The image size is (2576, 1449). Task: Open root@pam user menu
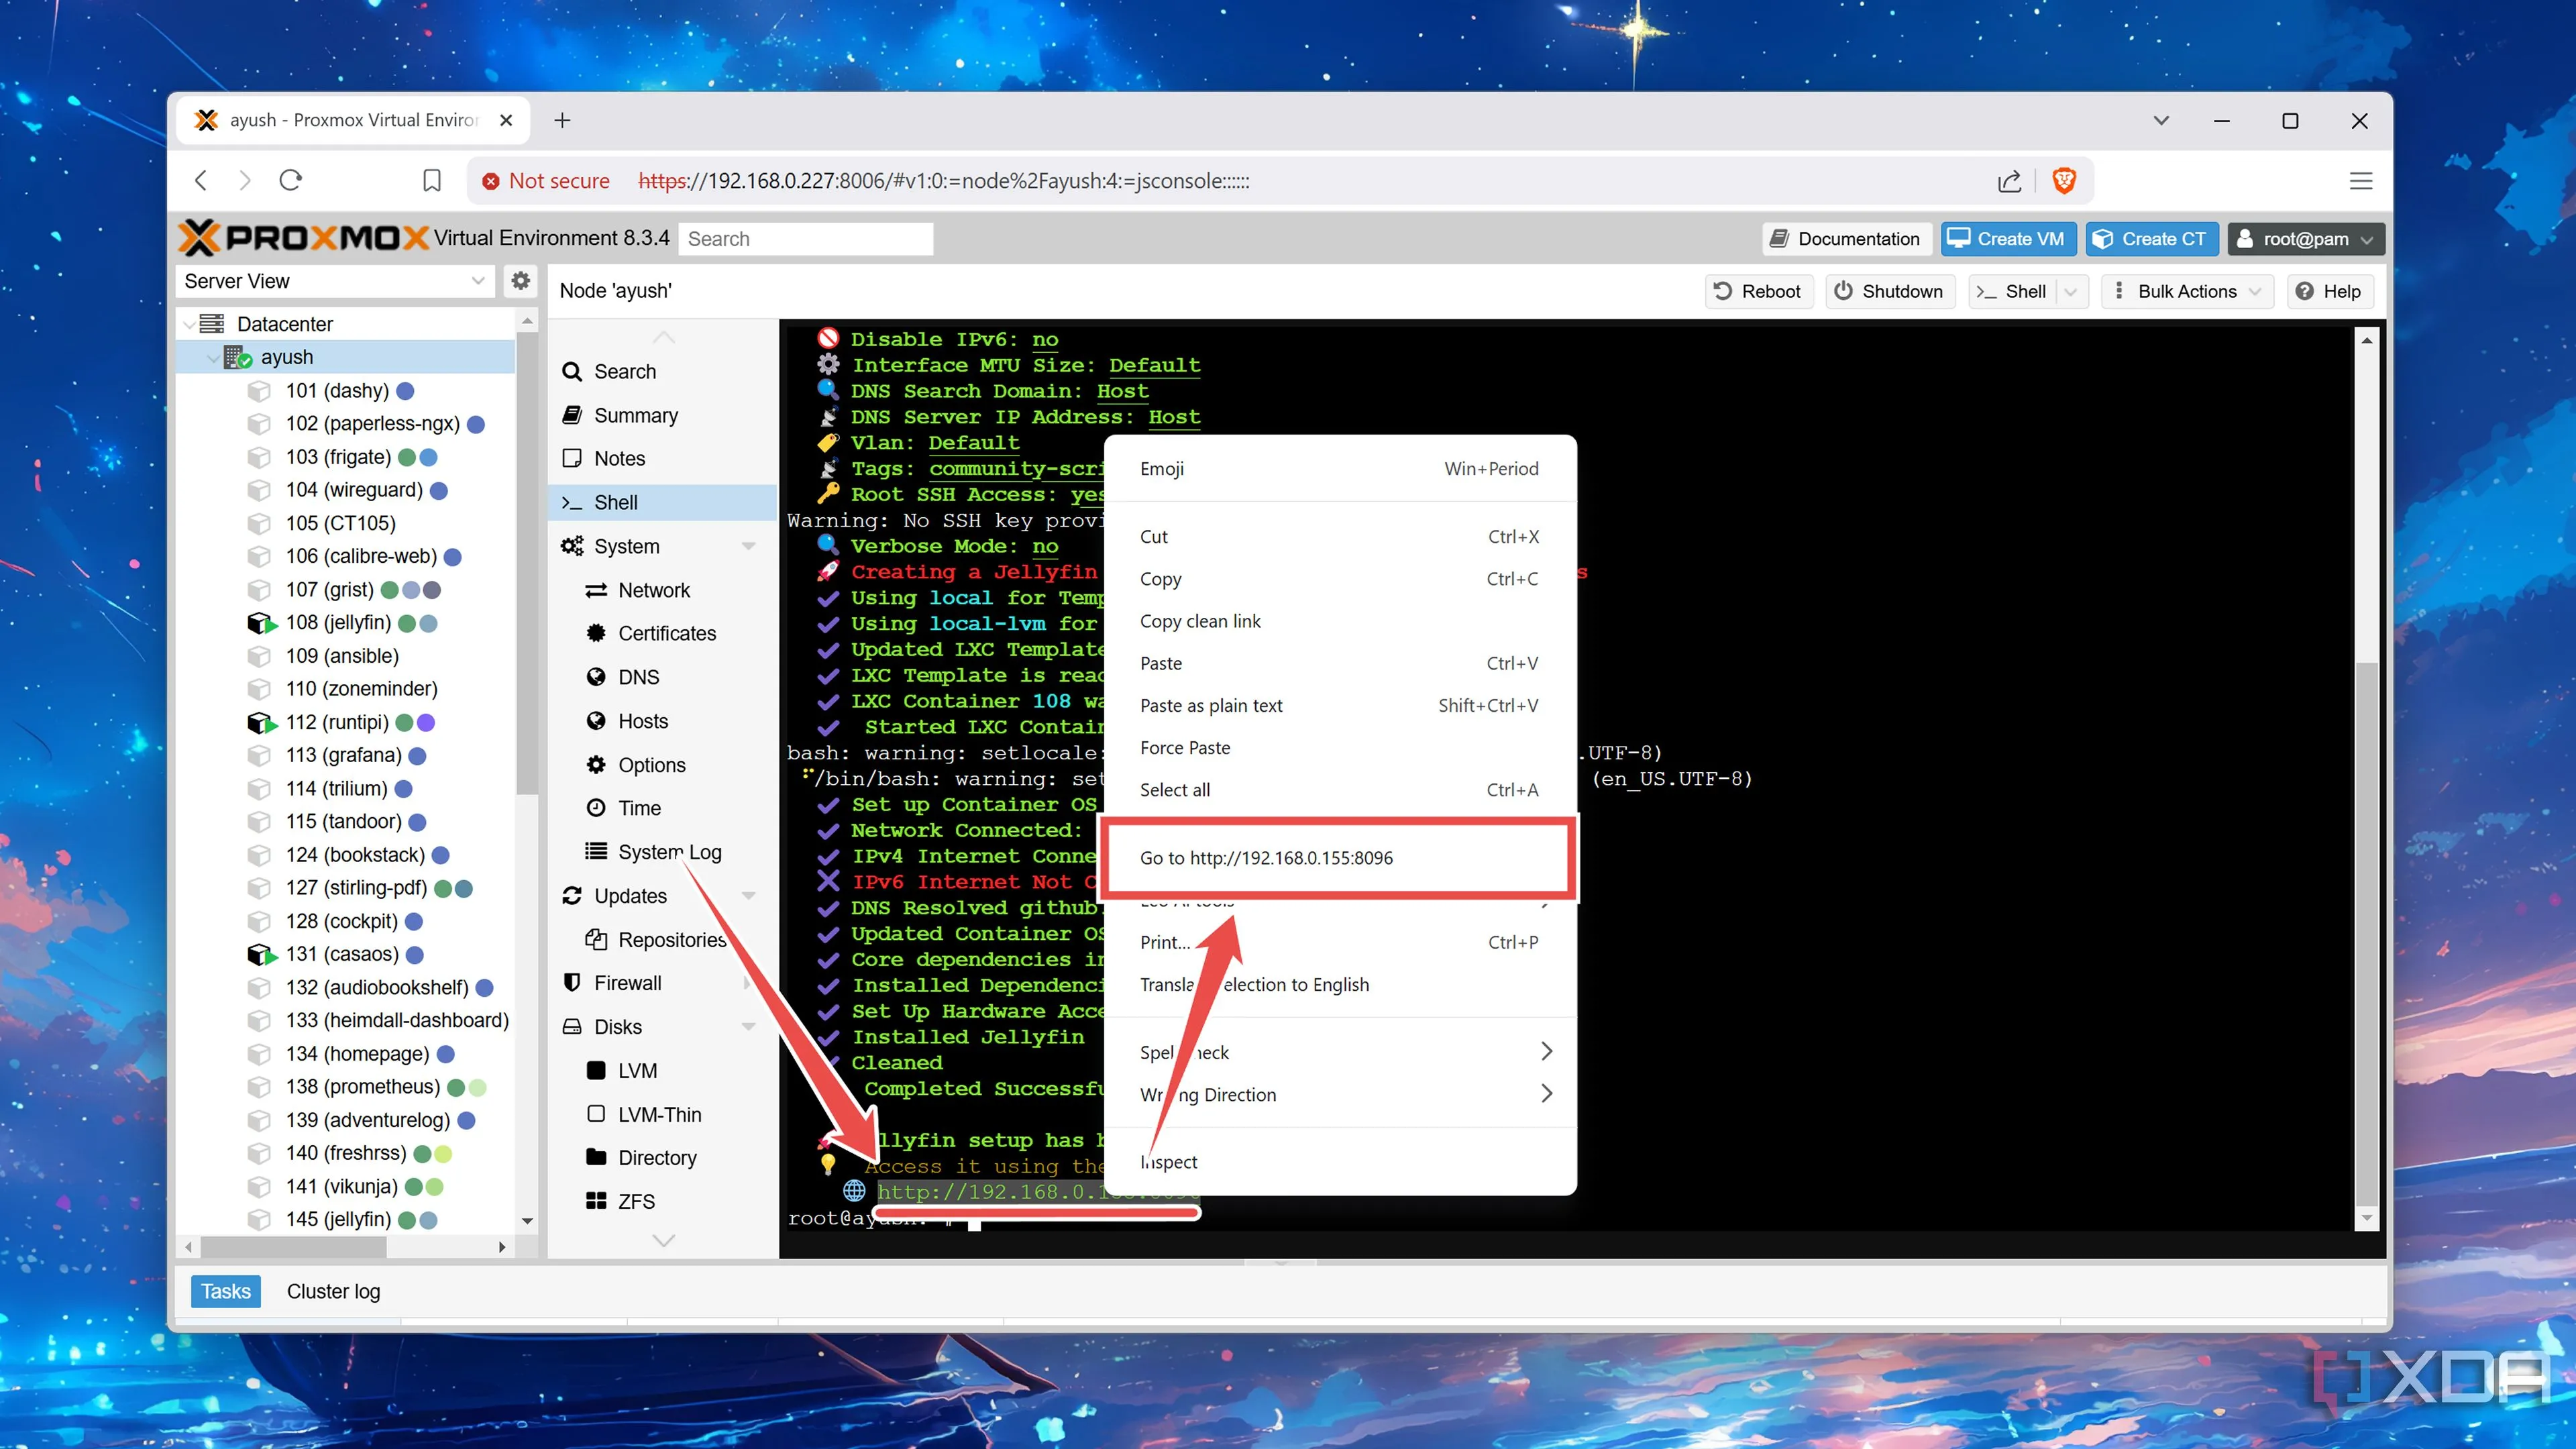click(2305, 239)
